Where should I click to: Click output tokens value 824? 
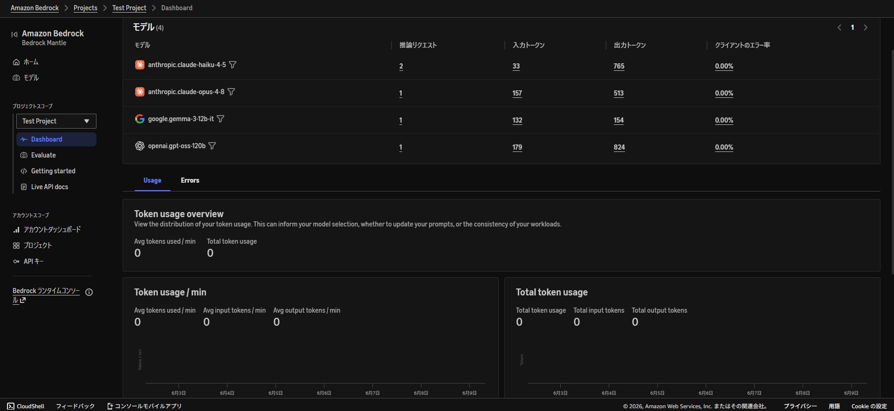coord(619,147)
